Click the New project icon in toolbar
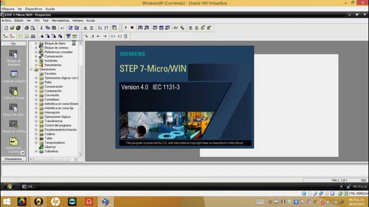 (x=6, y=28)
